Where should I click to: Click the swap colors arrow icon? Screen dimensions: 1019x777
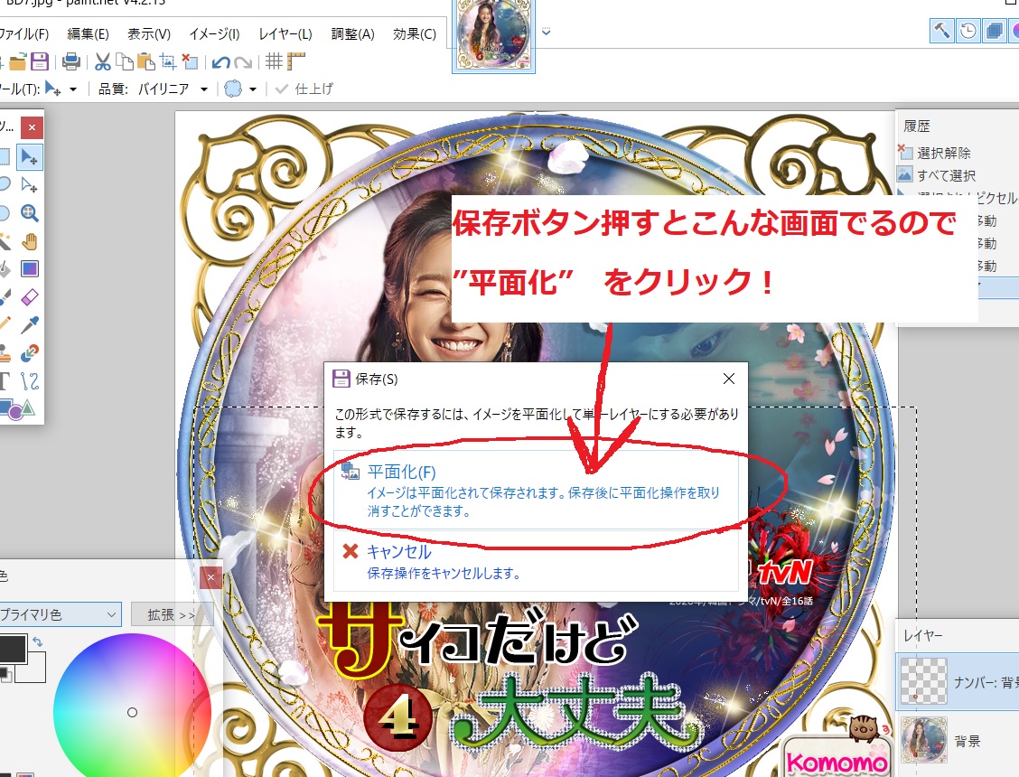(x=38, y=642)
